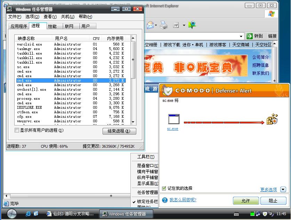The width and height of the screenshot is (291, 220).
Task: Click the game download link on web page
Action: click(x=172, y=45)
